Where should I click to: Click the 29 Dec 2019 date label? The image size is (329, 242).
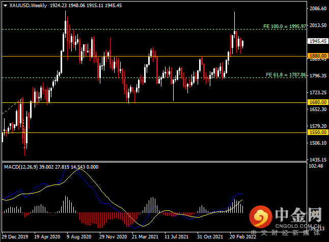coord(15,237)
